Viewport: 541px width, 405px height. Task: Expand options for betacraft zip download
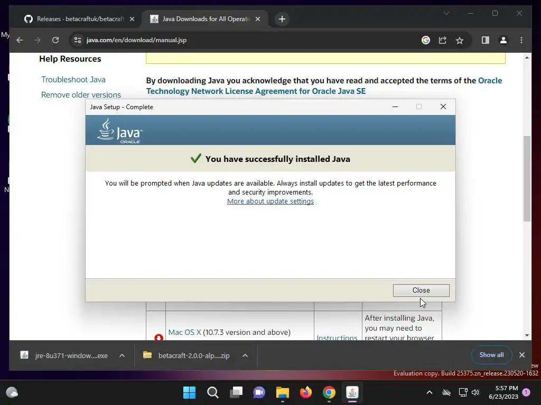[x=245, y=355]
